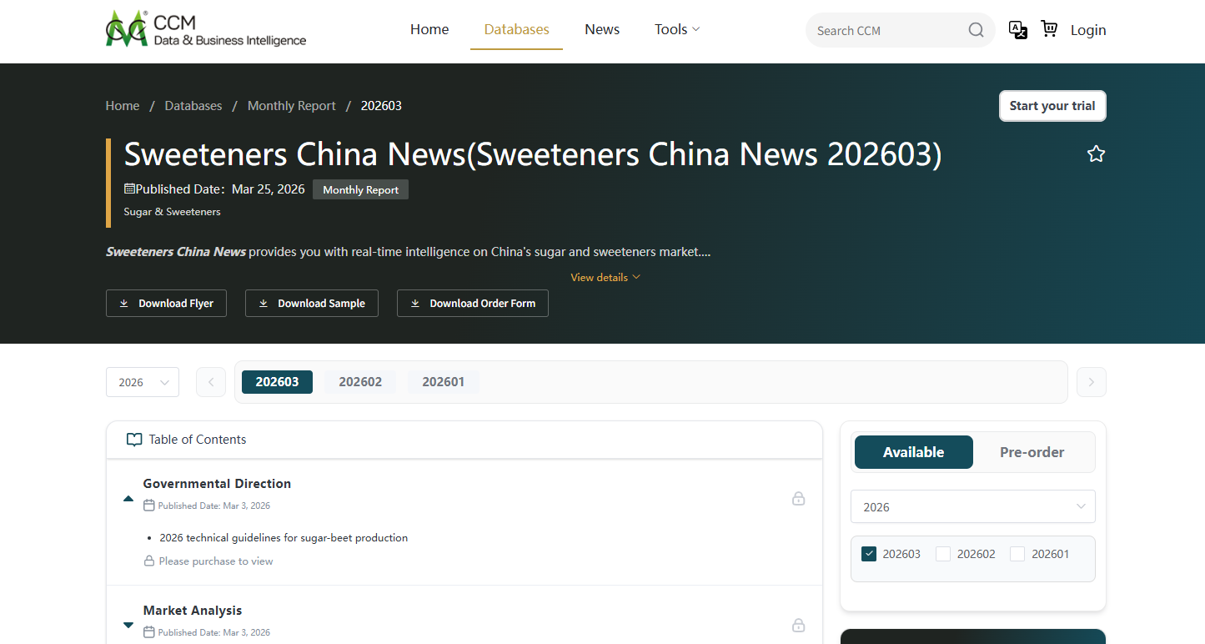Enable the 202601 checkbox
This screenshot has width=1205, height=644.
pos(1017,553)
